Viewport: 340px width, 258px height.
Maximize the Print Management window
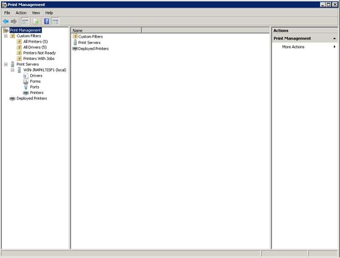click(329, 4)
